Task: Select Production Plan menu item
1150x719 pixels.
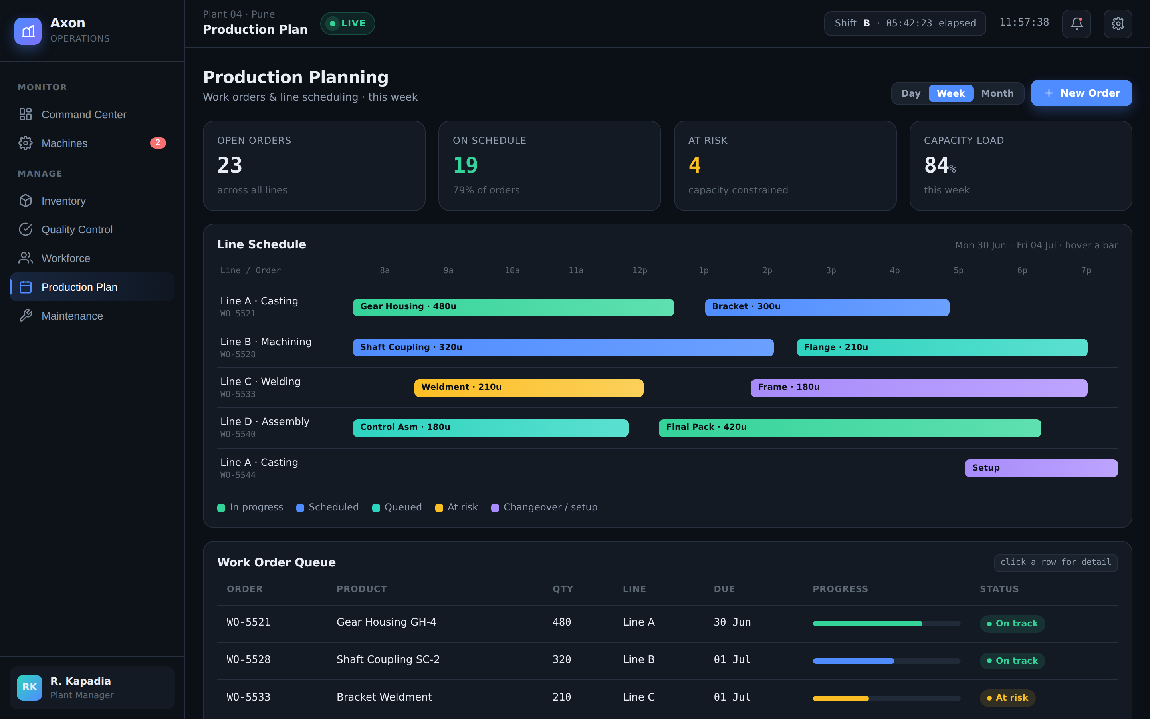Action: (92, 287)
